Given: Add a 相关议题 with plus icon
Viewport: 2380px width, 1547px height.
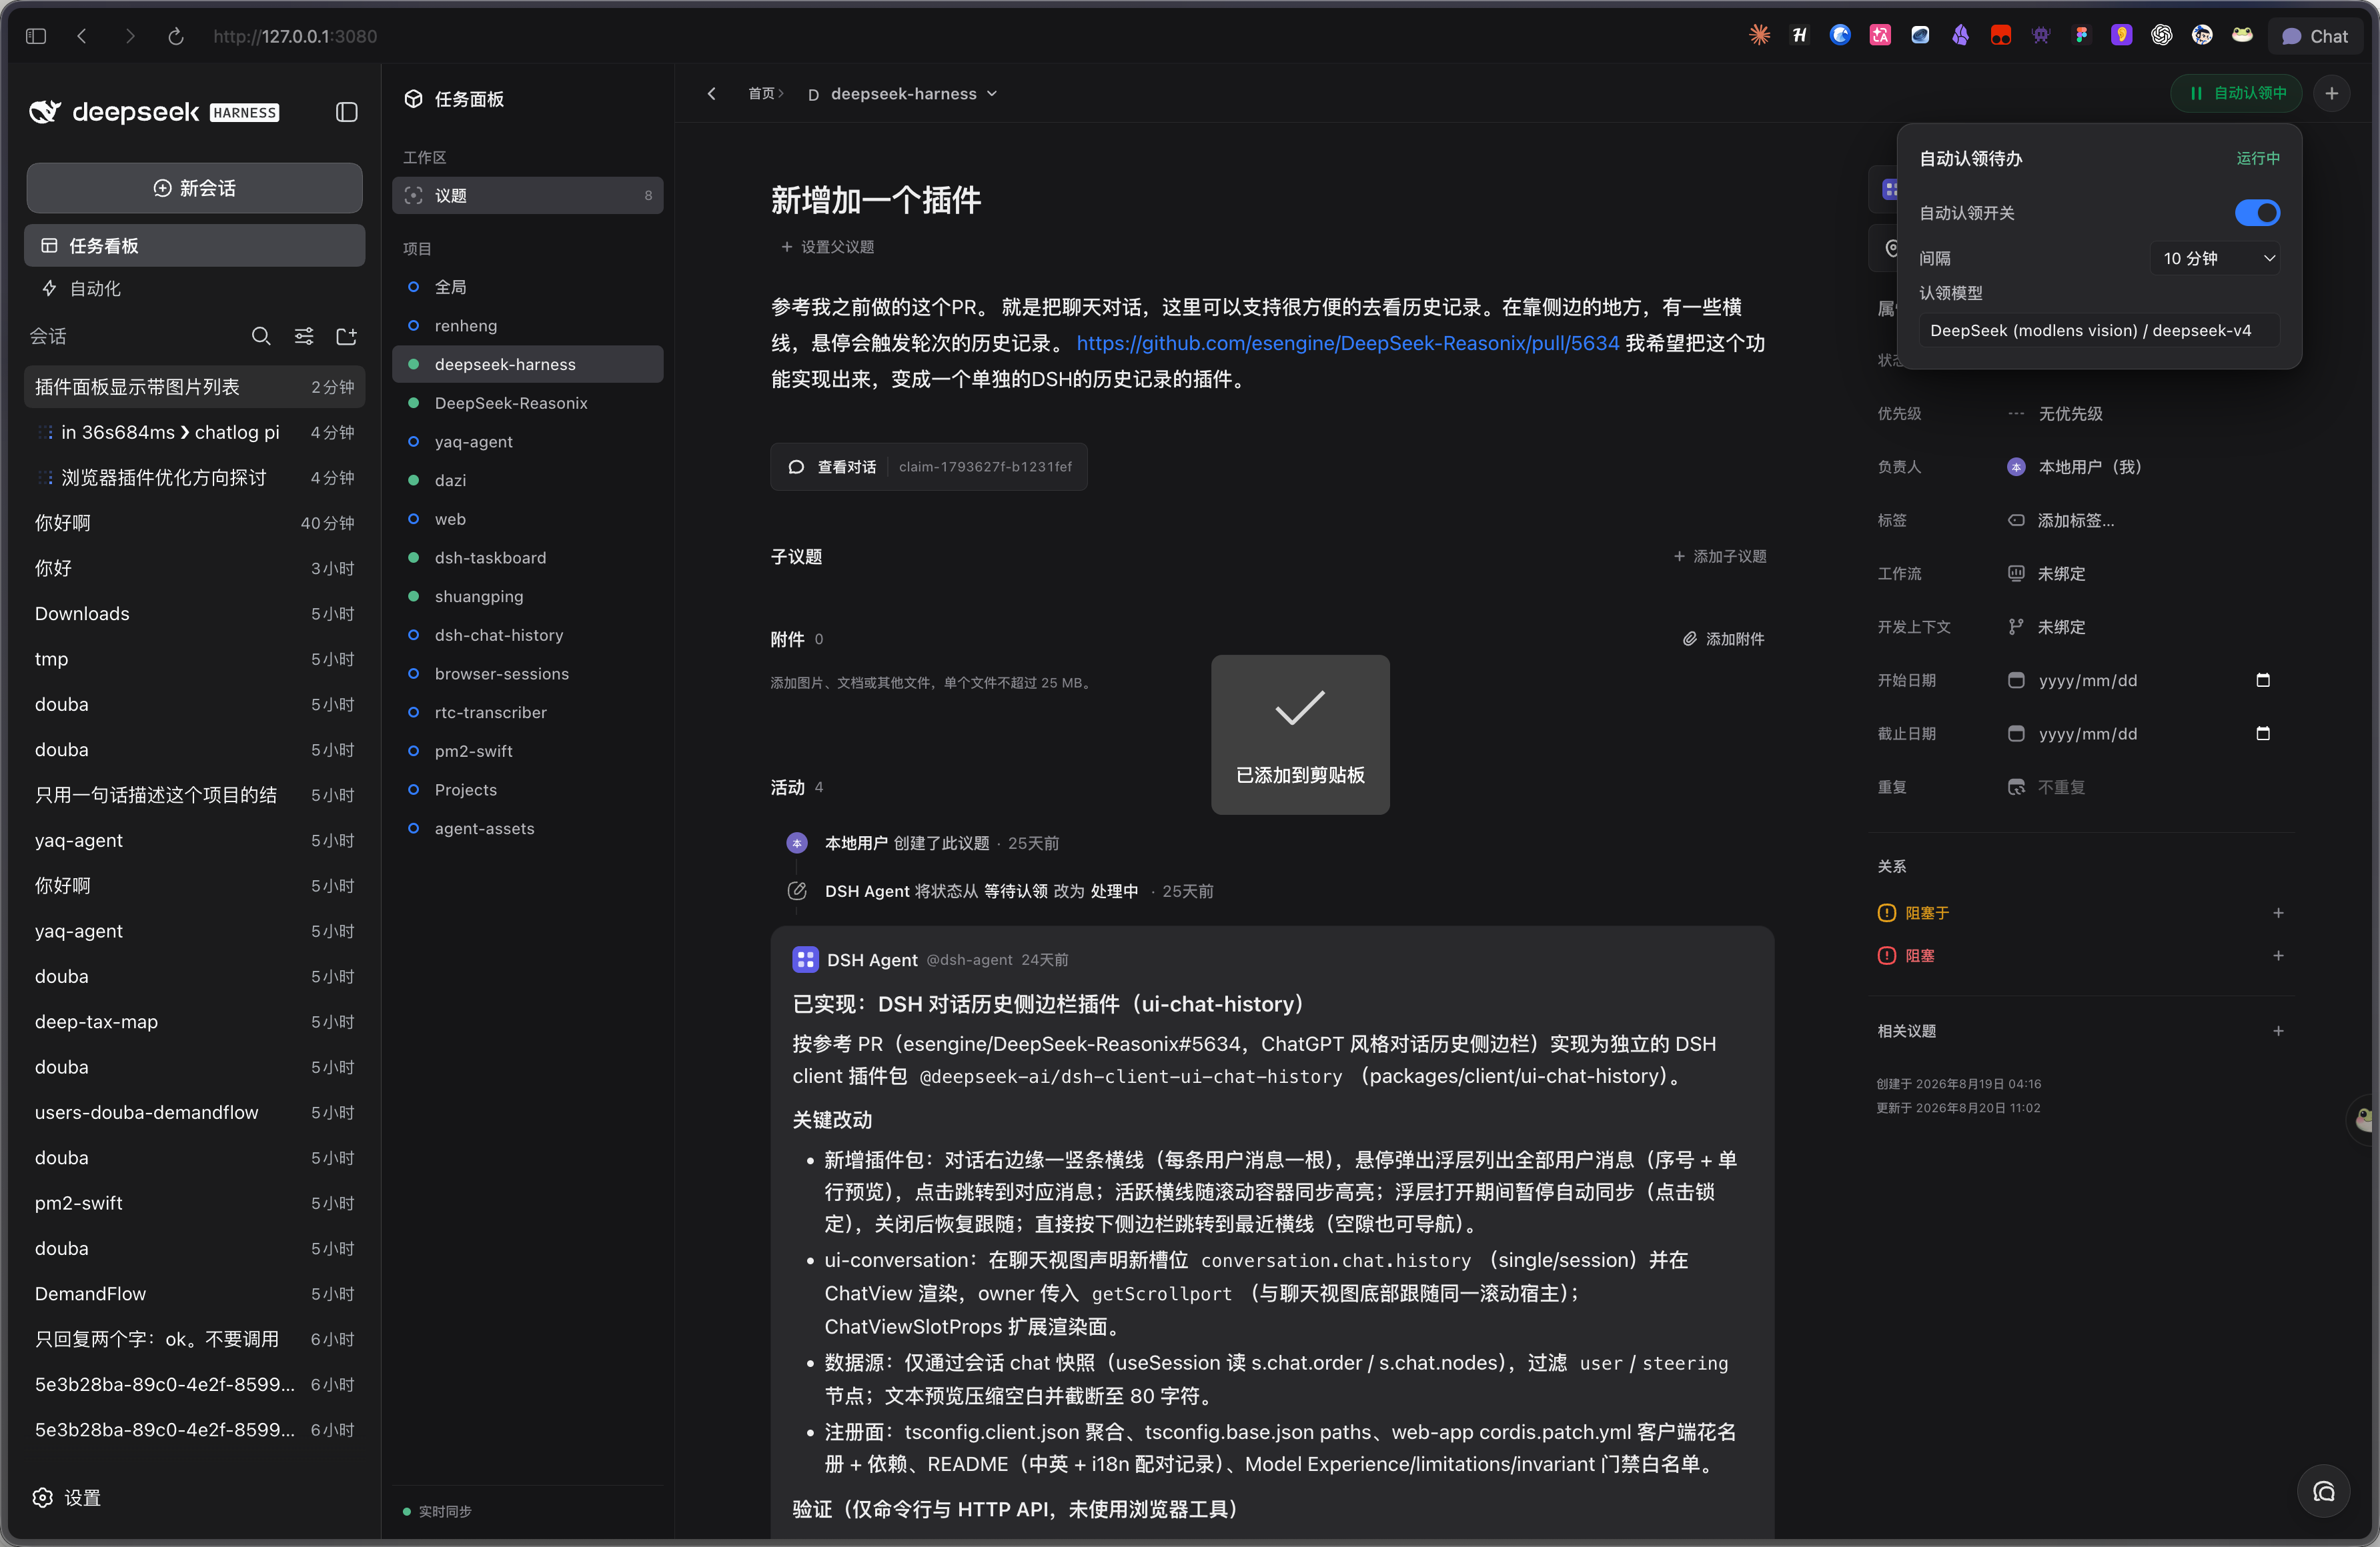Looking at the screenshot, I should (x=2278, y=1030).
